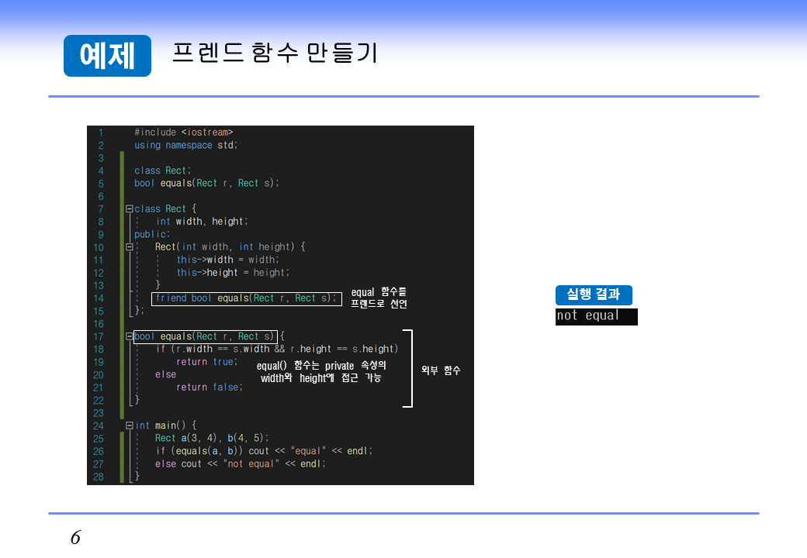Click 'else cout << "not equal"' line

(x=241, y=463)
